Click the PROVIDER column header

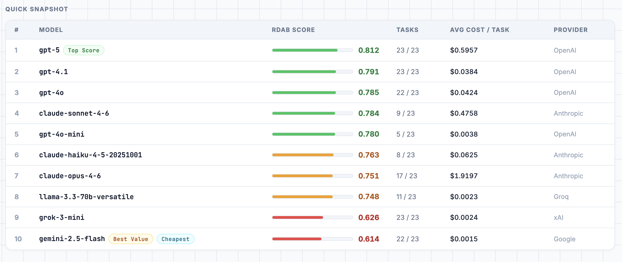570,30
